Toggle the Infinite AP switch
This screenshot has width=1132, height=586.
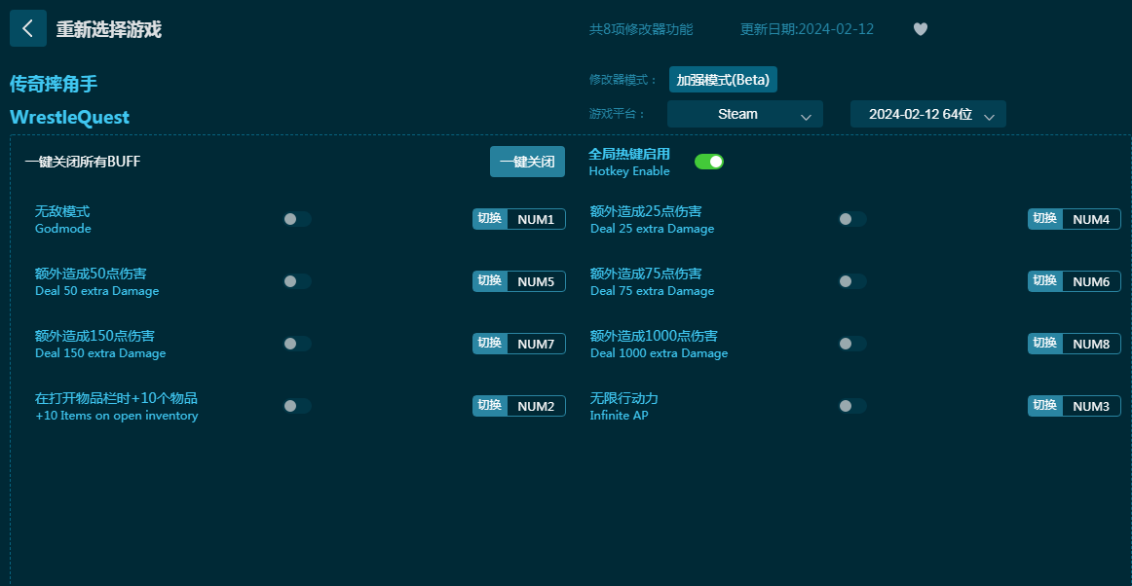(851, 406)
